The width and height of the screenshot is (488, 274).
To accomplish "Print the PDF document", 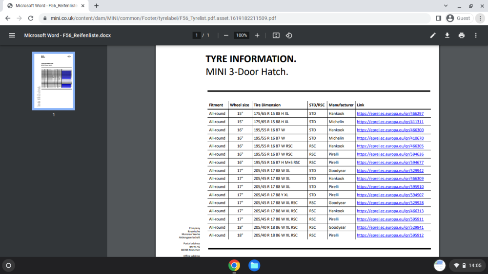I will (462, 36).
